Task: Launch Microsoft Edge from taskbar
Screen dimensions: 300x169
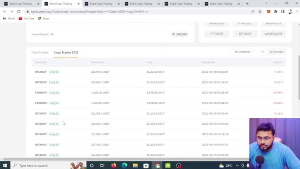Action: (124, 165)
